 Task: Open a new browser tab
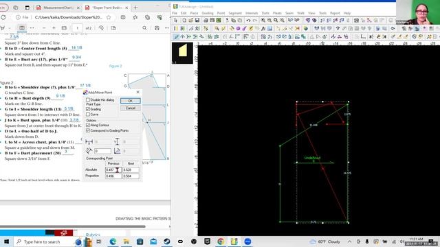136,8
